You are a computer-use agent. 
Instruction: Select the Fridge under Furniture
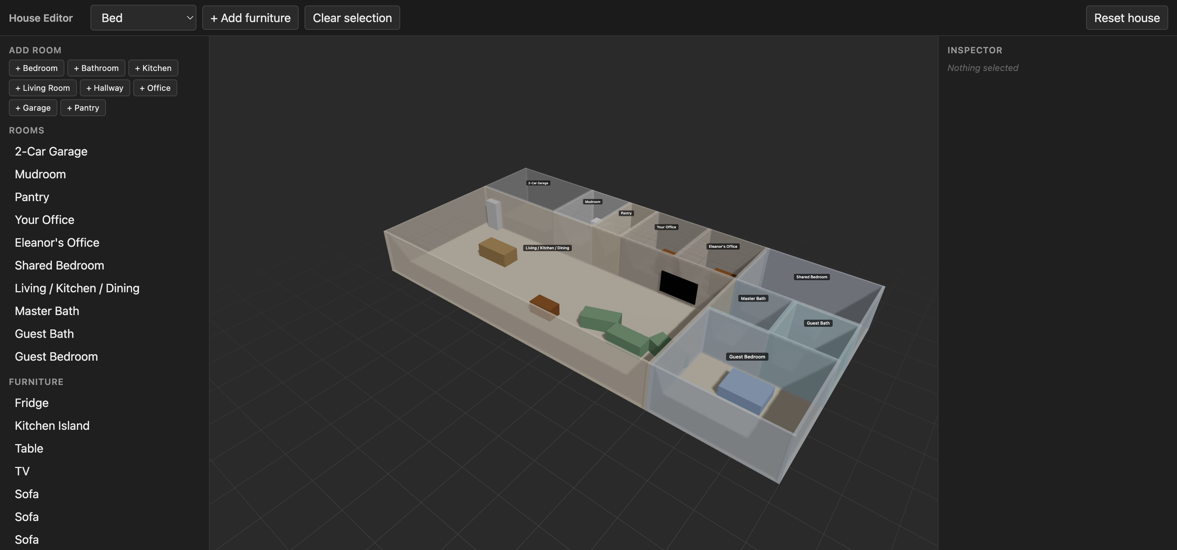(x=31, y=403)
